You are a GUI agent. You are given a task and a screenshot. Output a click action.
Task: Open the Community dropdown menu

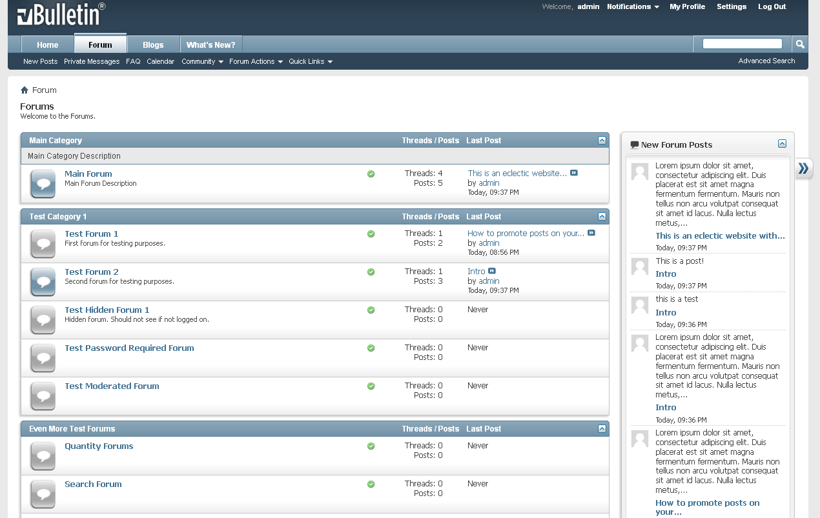click(202, 61)
